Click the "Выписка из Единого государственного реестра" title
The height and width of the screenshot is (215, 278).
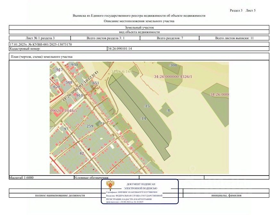(139, 16)
